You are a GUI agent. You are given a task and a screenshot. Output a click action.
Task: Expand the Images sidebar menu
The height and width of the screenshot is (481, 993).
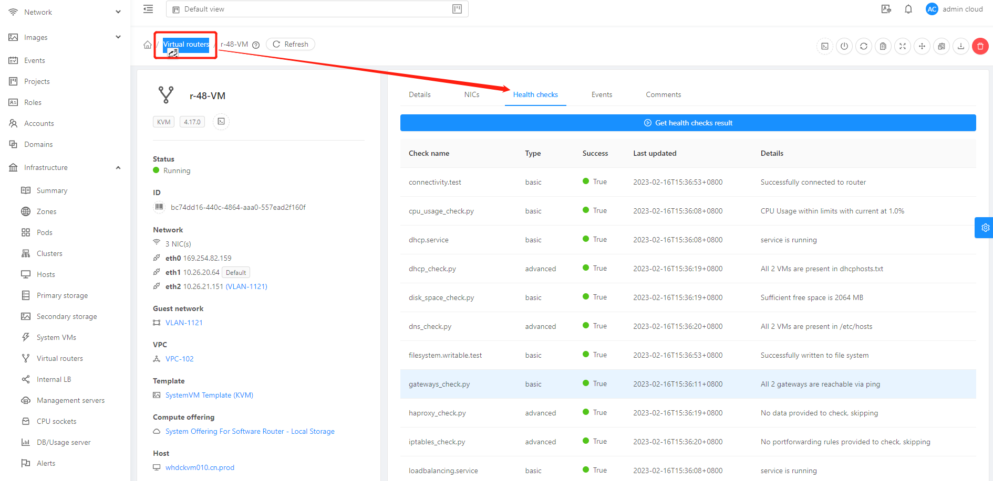tap(65, 37)
